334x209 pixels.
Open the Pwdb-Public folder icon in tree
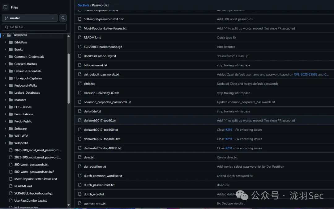tap(11, 121)
